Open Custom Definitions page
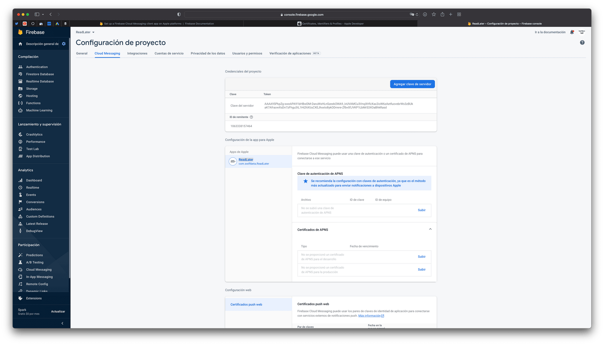Screen dimensions: 604x345 [40, 217]
